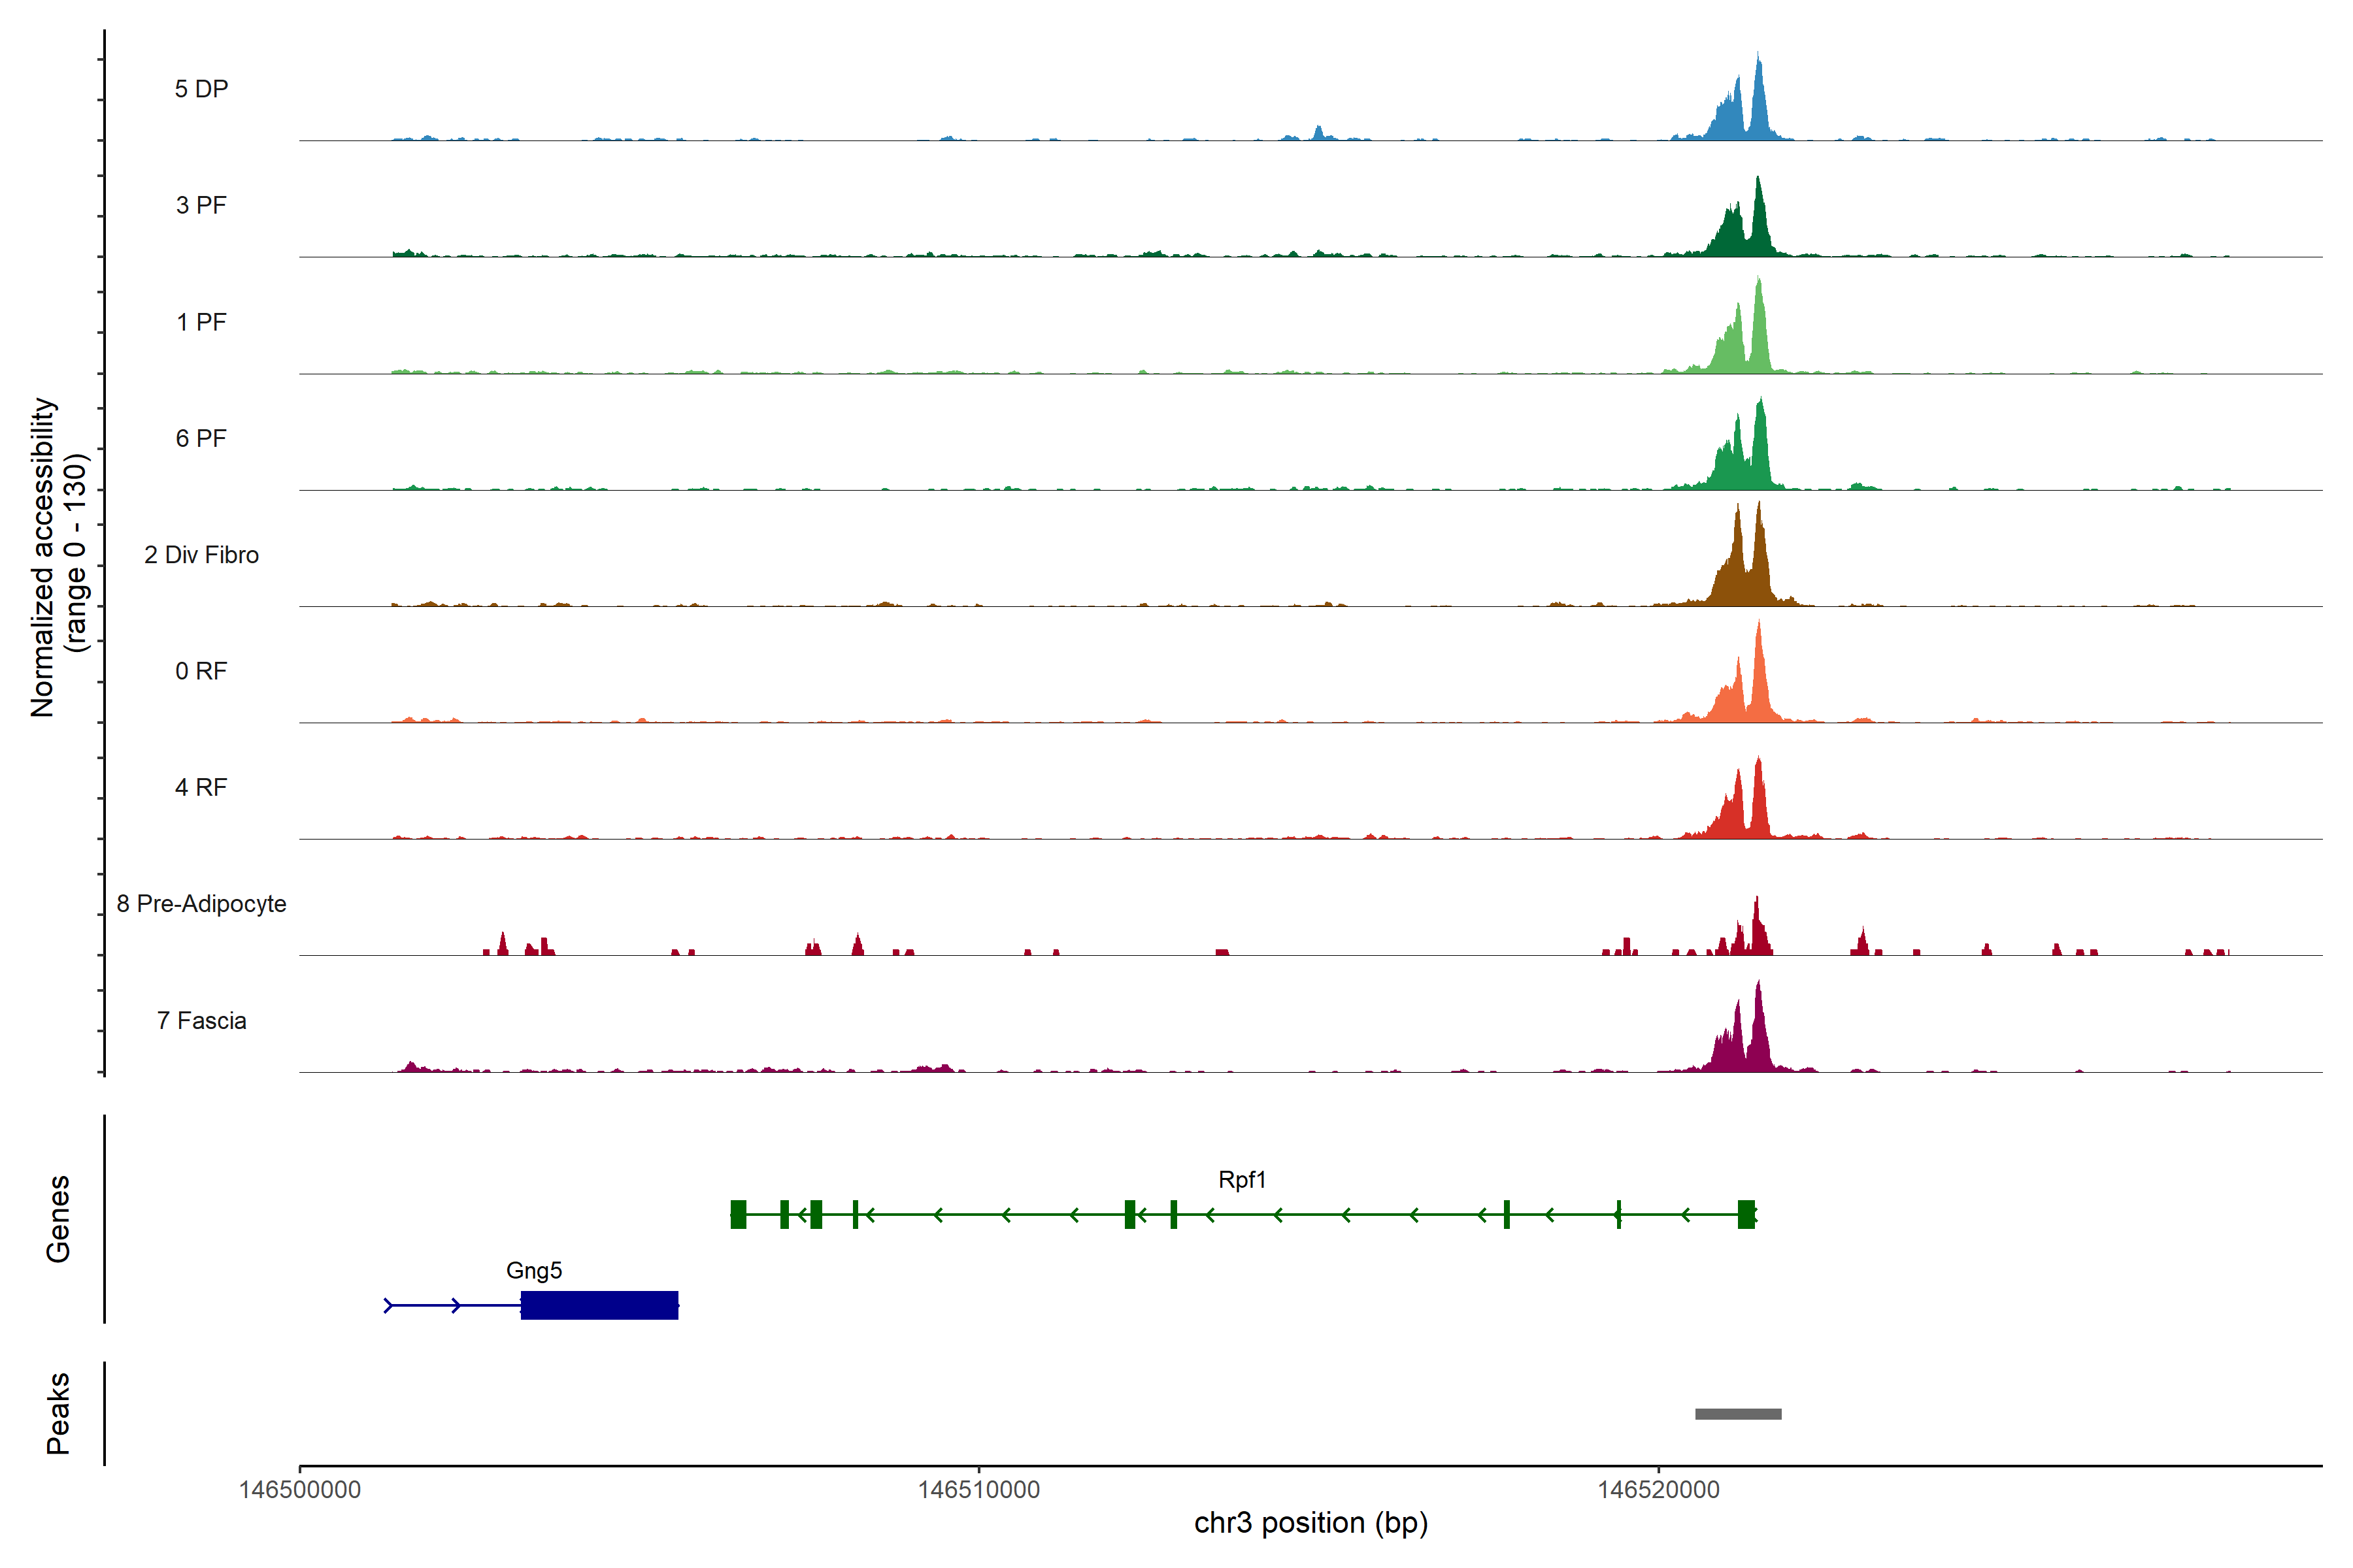Select the 8 Pre-Adipocyte label
This screenshot has height=1568, width=2353.
tap(201, 904)
